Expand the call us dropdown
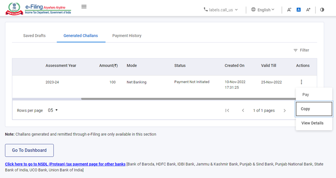Viewport: 336px width, 178px height. click(x=221, y=10)
